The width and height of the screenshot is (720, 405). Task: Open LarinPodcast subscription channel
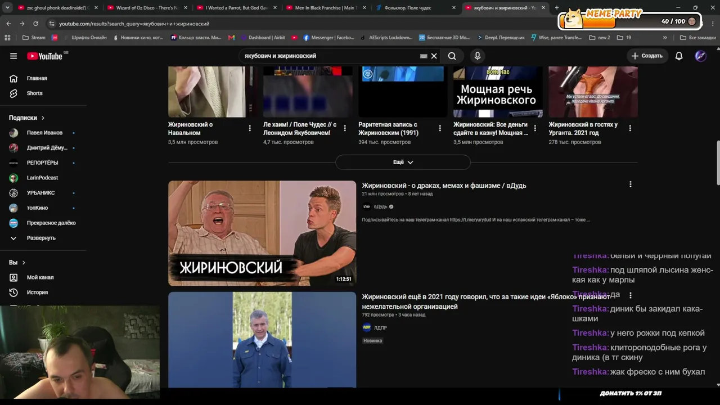[x=43, y=178]
